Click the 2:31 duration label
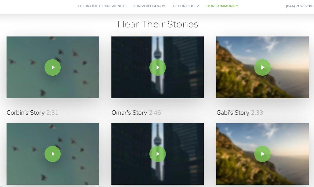This screenshot has height=187, width=314. click(x=52, y=113)
